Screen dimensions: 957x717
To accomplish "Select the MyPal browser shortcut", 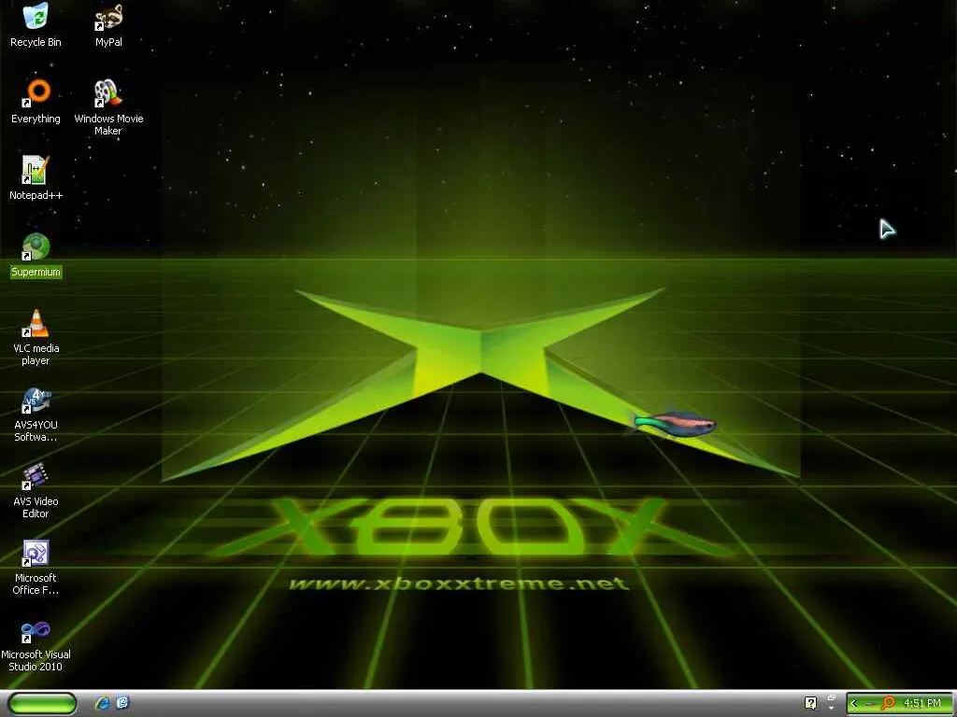I will 108,25.
